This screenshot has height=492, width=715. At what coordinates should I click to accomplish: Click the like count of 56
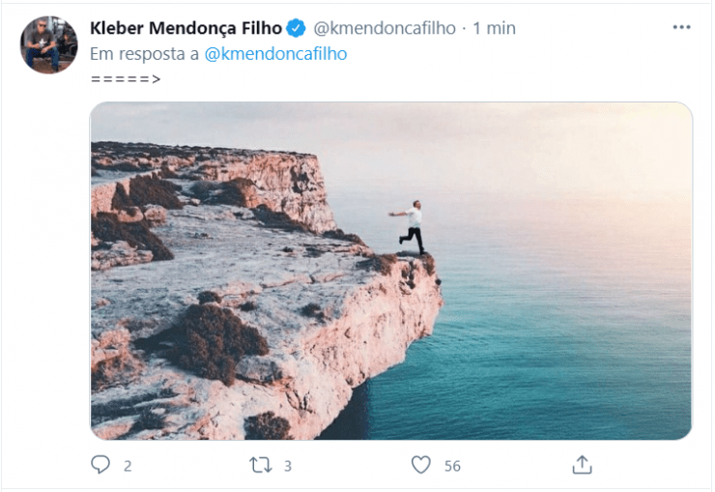452,466
